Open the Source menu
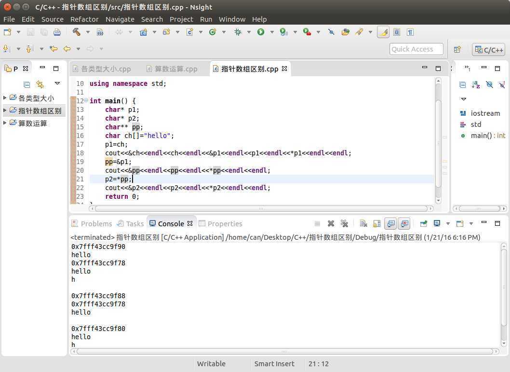 tap(53, 19)
